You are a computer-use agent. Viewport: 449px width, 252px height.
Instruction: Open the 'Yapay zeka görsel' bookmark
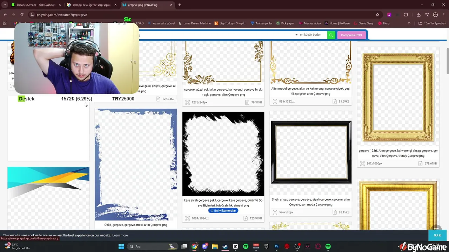[161, 23]
